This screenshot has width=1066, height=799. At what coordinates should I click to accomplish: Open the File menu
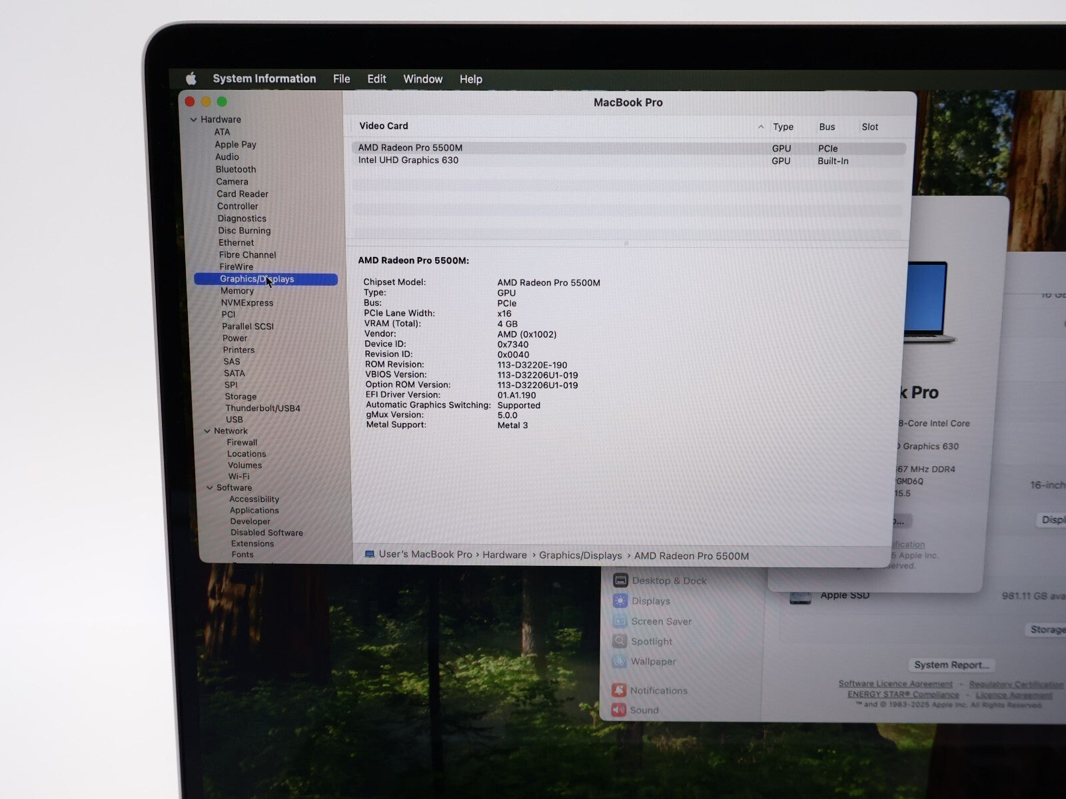click(x=342, y=79)
